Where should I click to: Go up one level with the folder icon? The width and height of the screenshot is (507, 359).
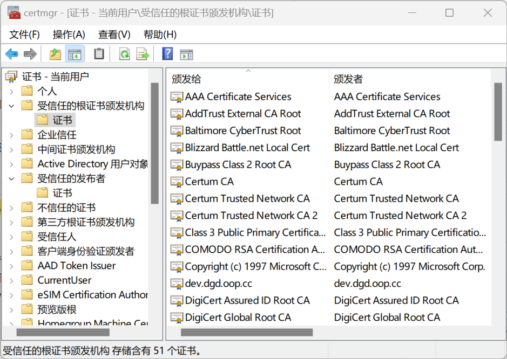55,54
